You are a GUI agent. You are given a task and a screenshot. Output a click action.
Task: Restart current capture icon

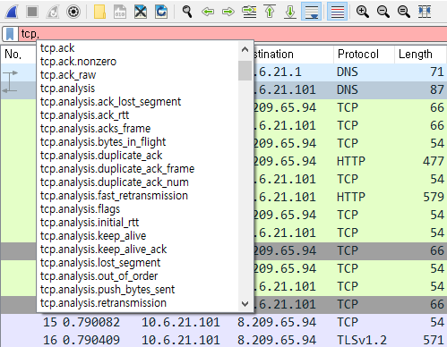coord(53,12)
